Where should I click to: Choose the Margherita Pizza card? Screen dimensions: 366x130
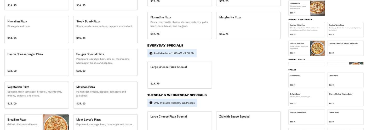click(248, 25)
